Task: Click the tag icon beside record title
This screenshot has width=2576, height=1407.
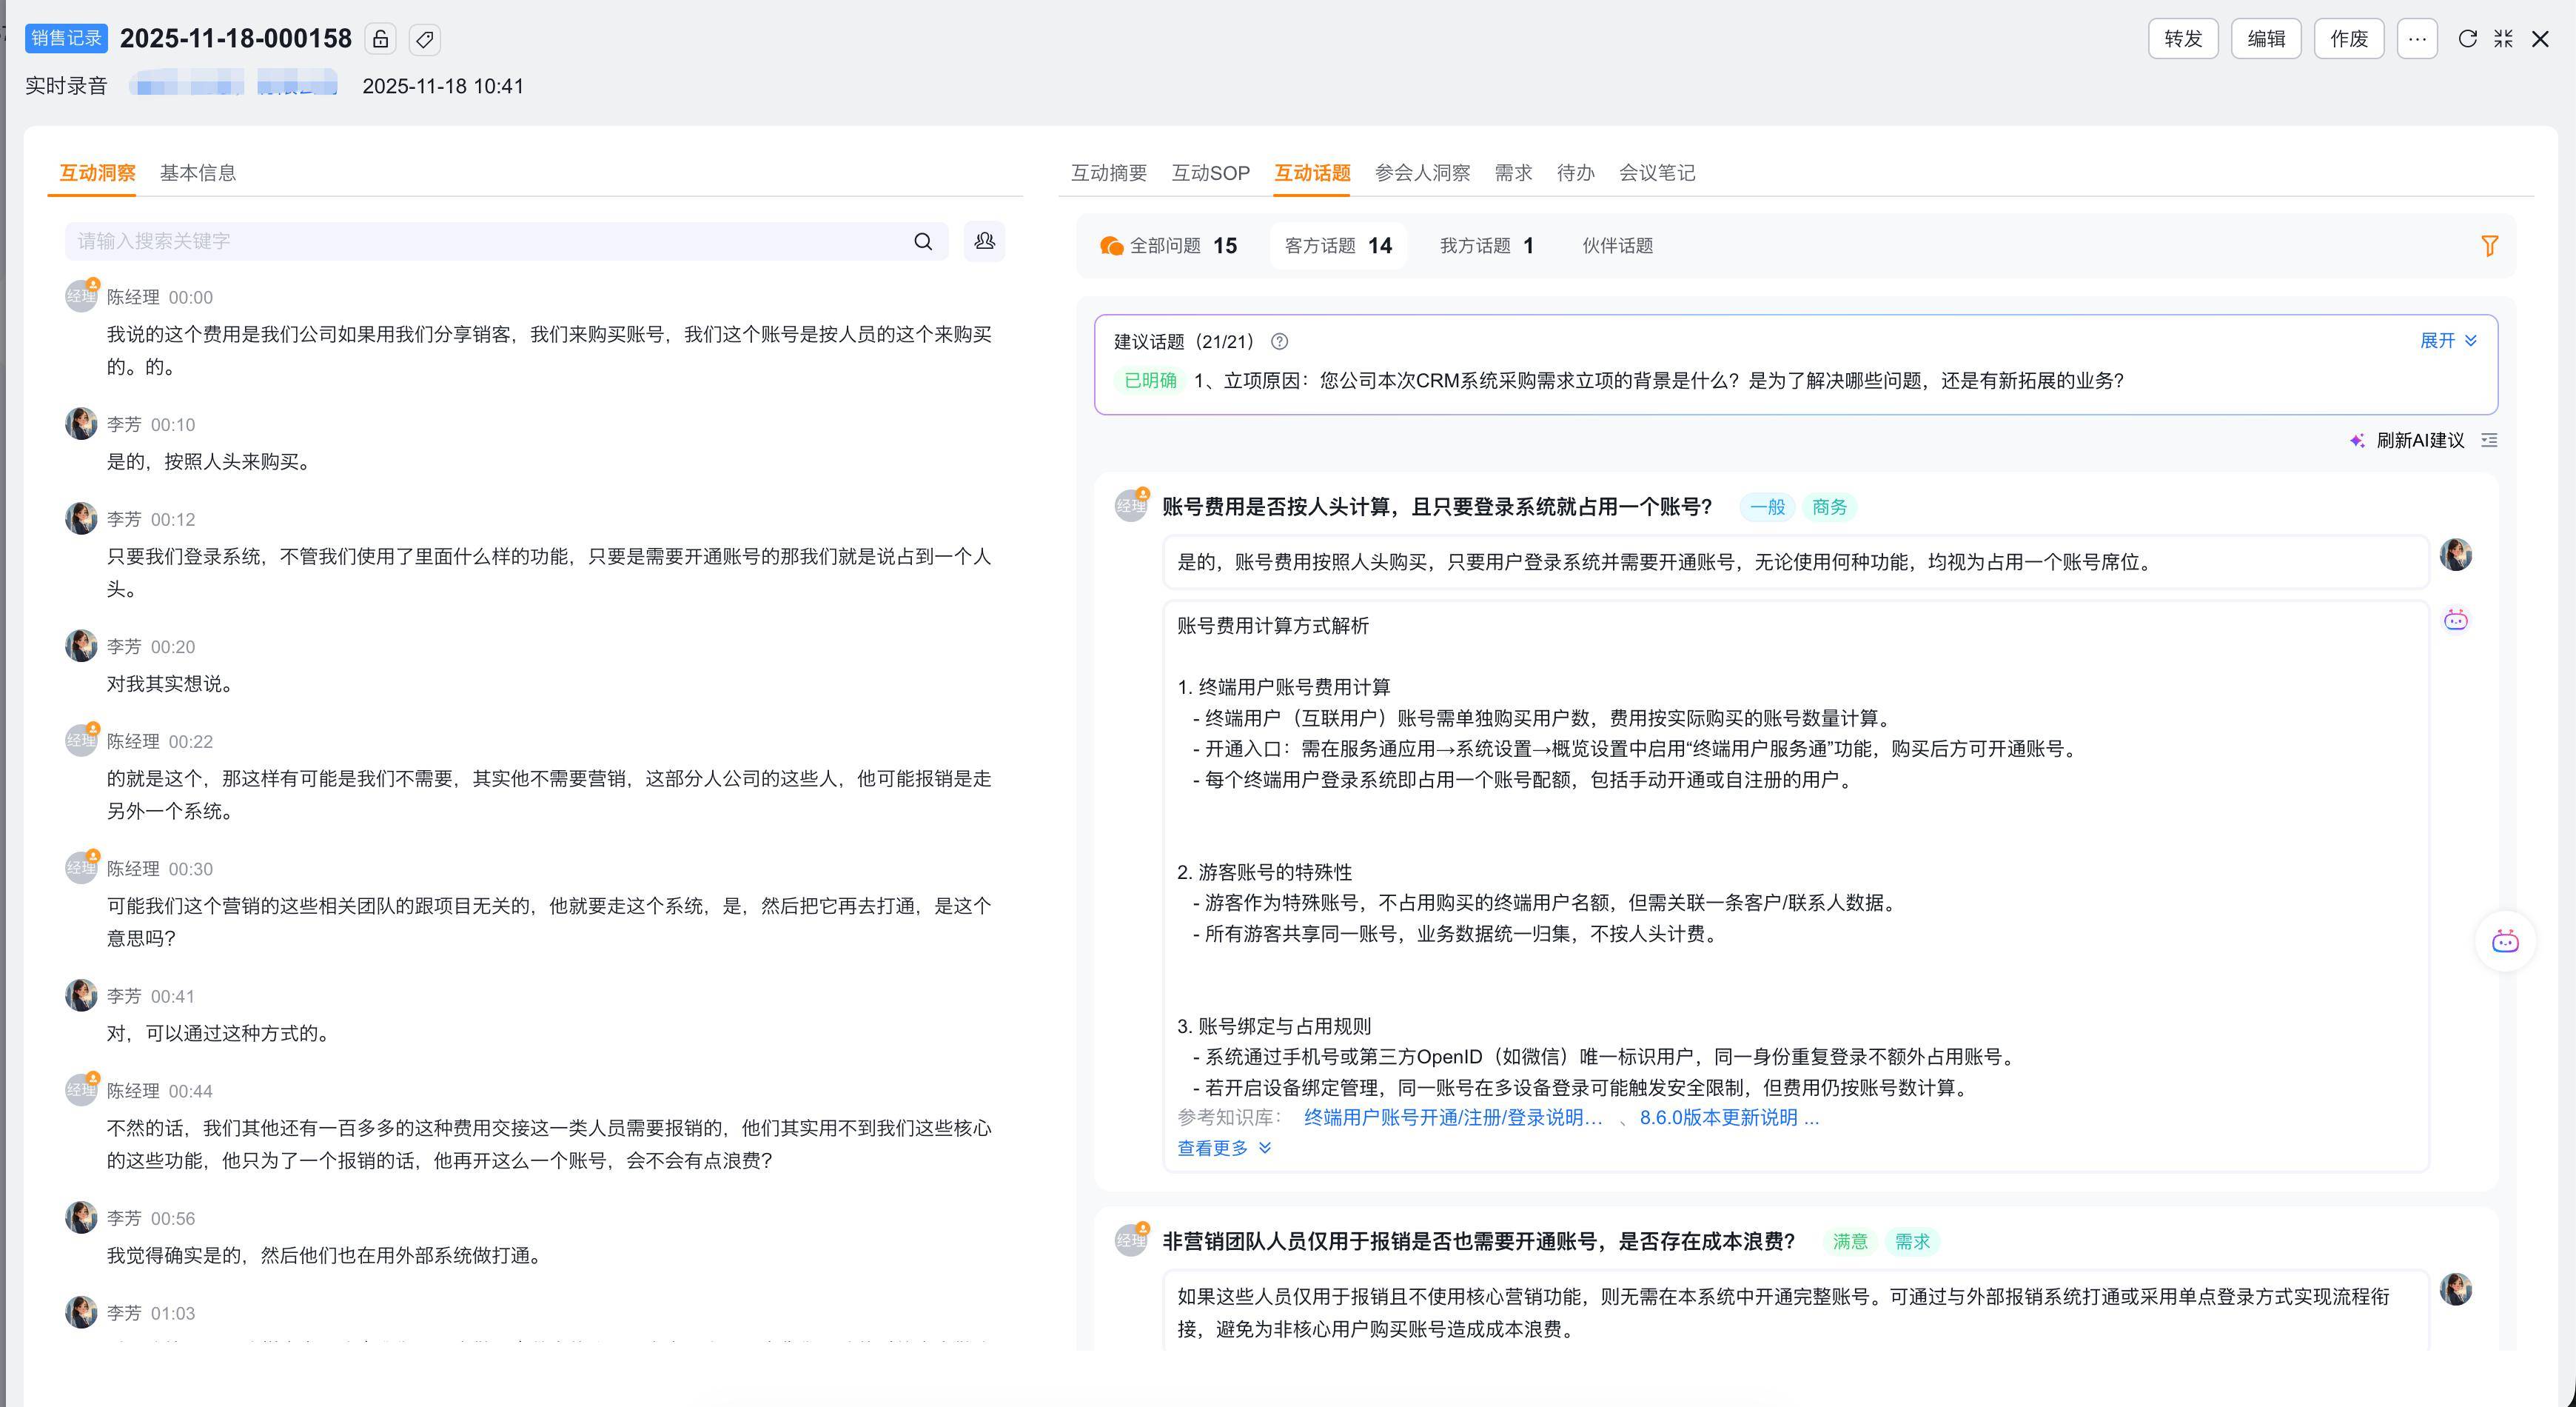Action: [x=425, y=39]
